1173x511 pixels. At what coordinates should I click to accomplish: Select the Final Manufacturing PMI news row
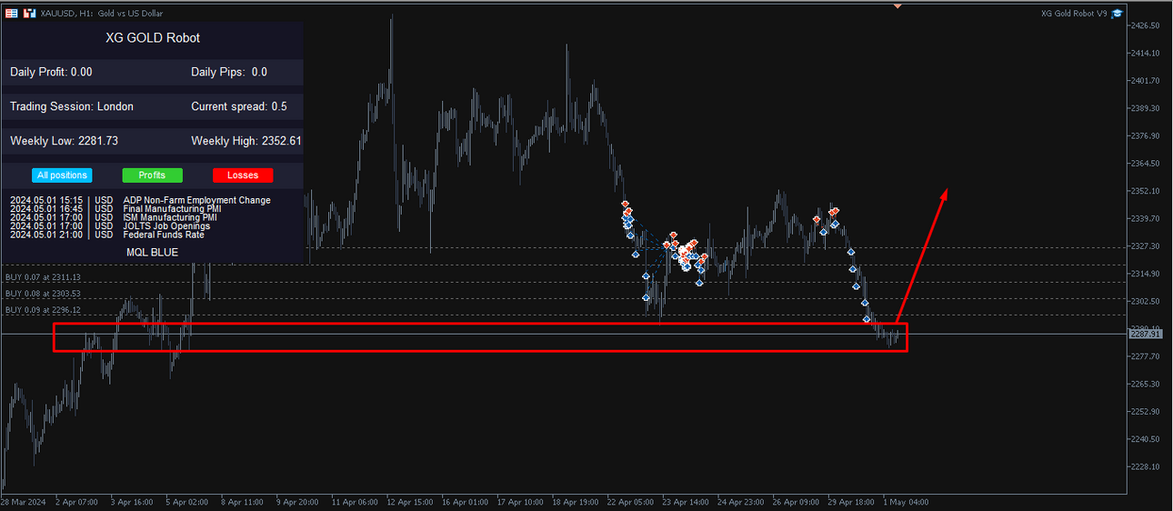pos(115,209)
